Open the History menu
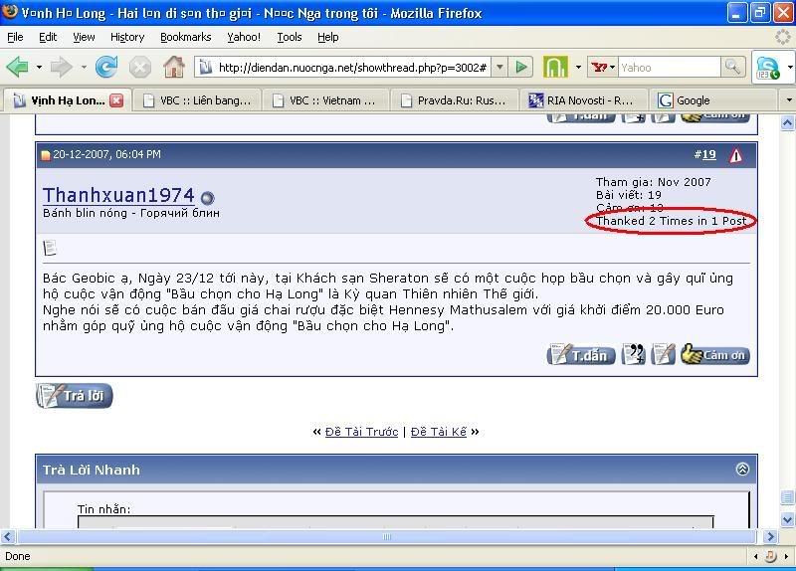The width and height of the screenshot is (796, 571). [x=127, y=37]
